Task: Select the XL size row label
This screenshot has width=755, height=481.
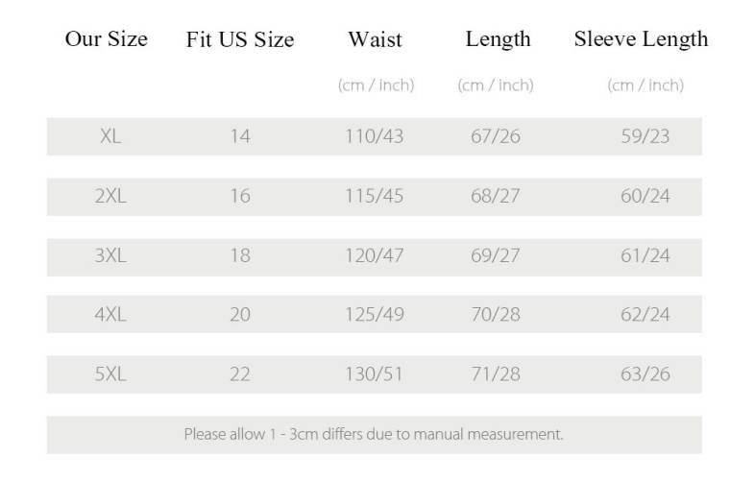Action: [x=110, y=136]
